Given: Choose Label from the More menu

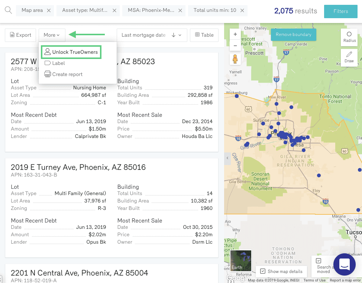Looking at the screenshot, I should click(x=58, y=63).
